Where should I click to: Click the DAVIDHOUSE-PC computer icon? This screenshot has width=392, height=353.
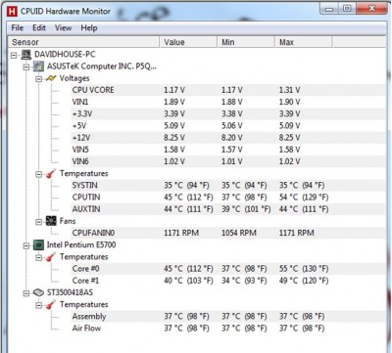[x=26, y=55]
